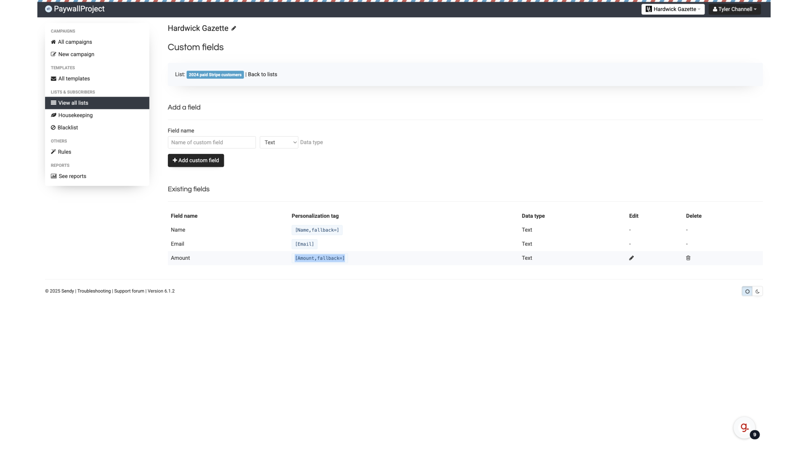Click Back to lists link
Image resolution: width=808 pixels, height=454 pixels.
tap(263, 74)
